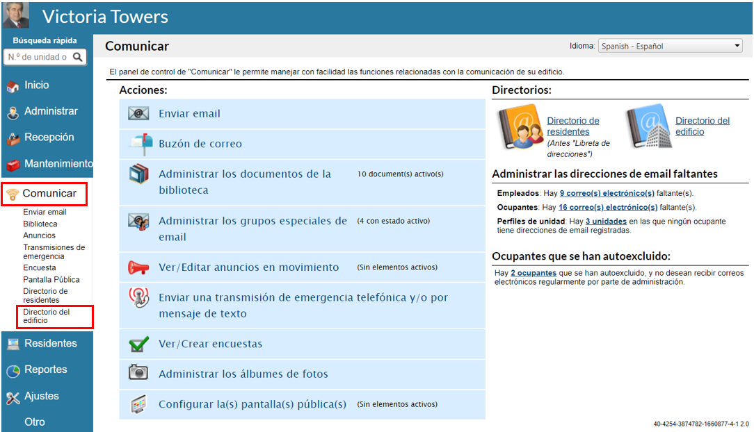The image size is (754, 432).
Task: Open Administrar los grupos especiales de email
Action: [x=253, y=229]
